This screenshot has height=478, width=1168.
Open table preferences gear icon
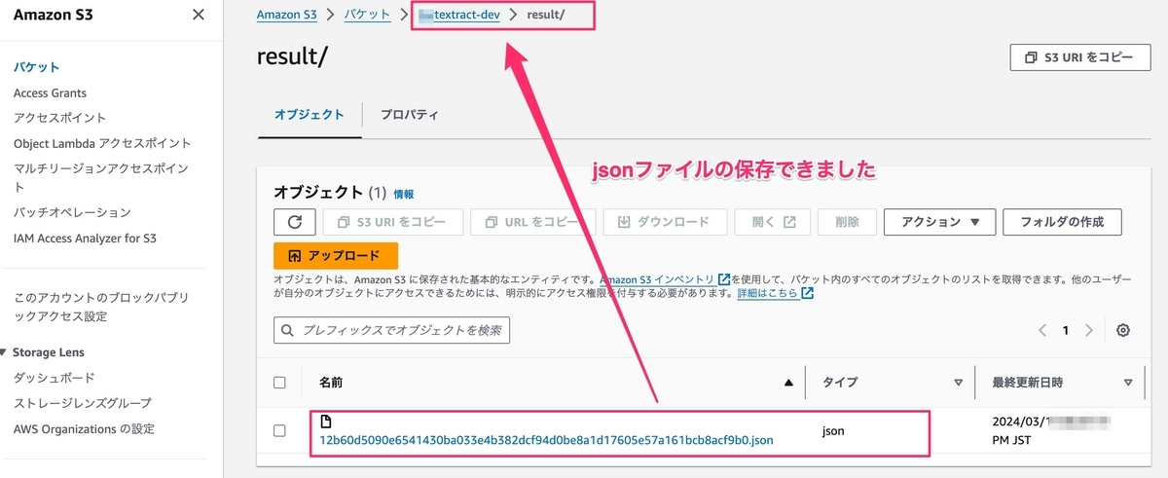pos(1123,330)
